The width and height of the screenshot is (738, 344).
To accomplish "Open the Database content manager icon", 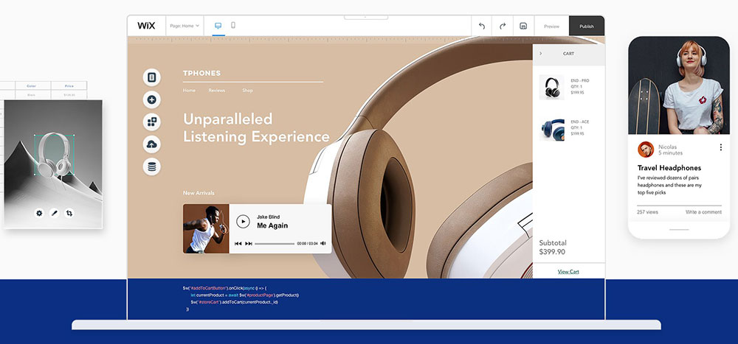I will pos(152,166).
